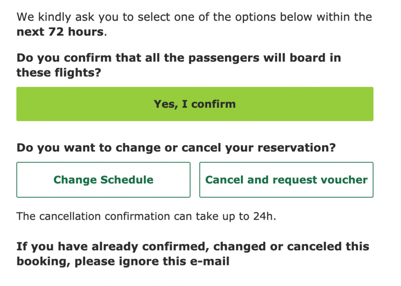Click the bold 'next 72 hours' text
Screen dimensions: 401x286
(61, 33)
